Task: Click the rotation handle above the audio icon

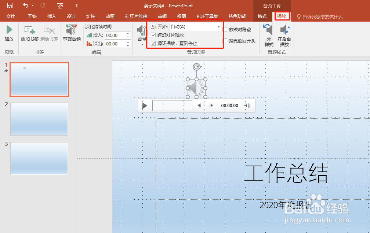Action: (x=197, y=67)
